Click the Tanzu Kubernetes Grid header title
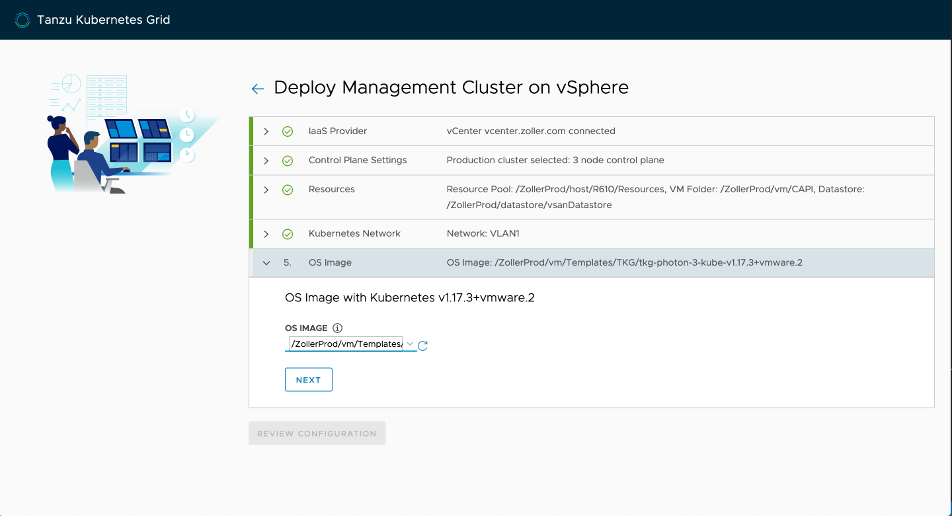This screenshot has height=516, width=952. (104, 20)
